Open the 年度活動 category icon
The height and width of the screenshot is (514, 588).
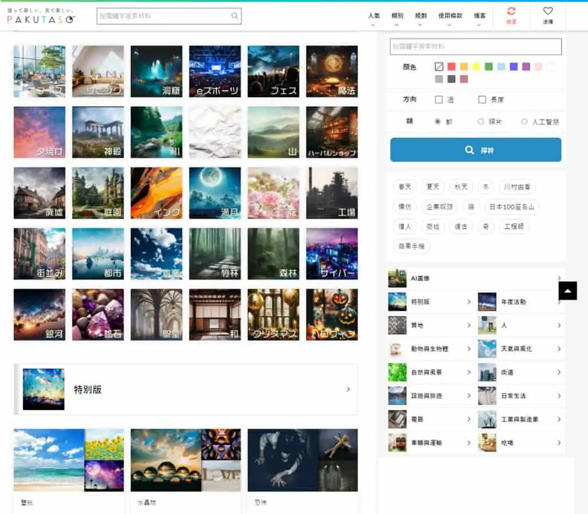coord(487,302)
